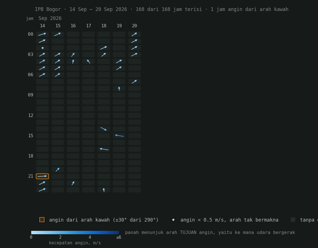Select the westward arrow at 19 Sep 15:00
Screen dimensions: 318x248
[x=119, y=136]
